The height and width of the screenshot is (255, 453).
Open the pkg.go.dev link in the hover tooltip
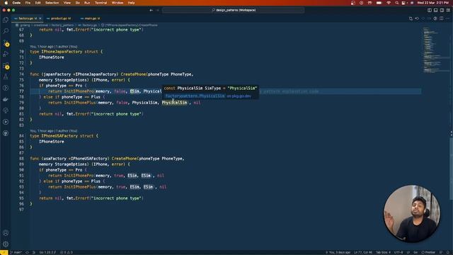coord(239,96)
